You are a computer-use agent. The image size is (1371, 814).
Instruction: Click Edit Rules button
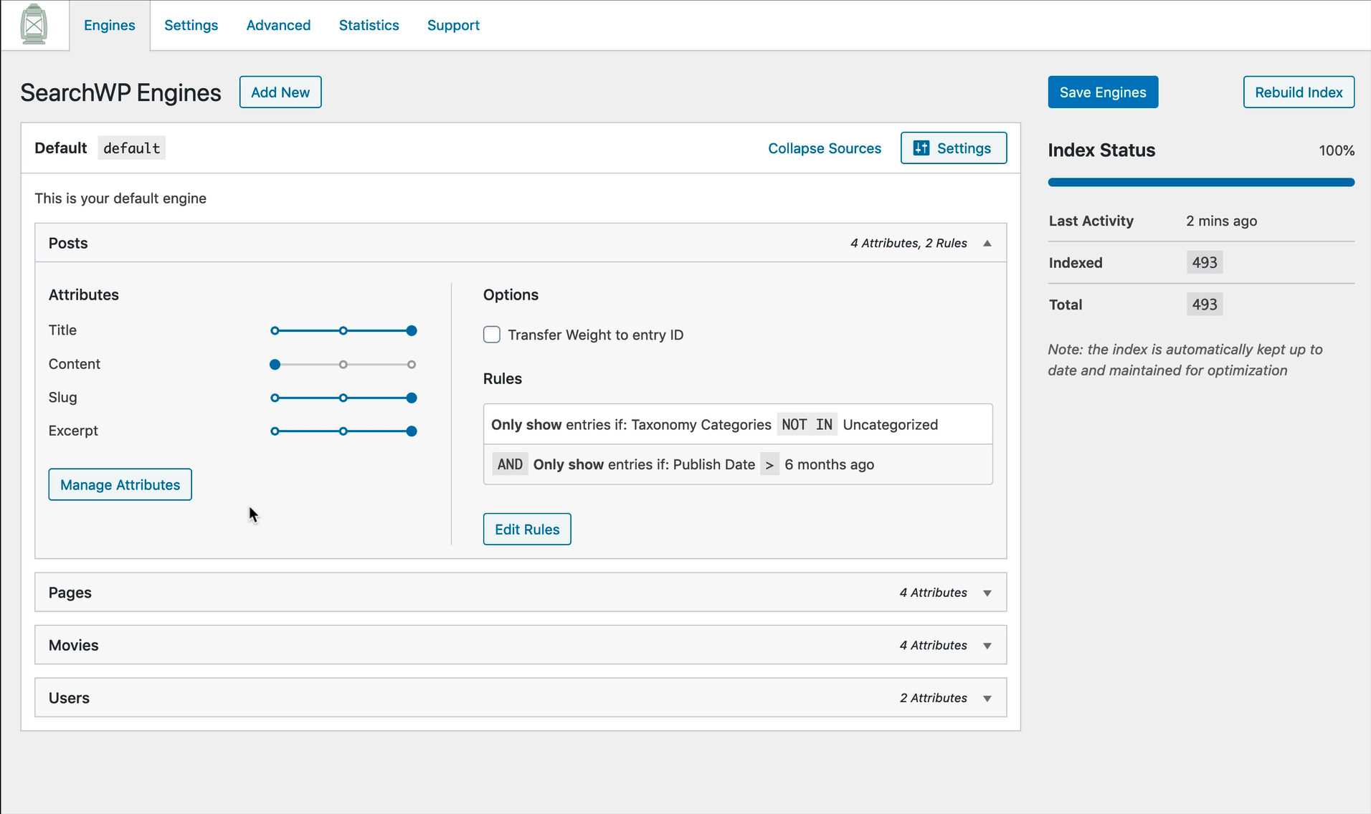click(x=527, y=530)
